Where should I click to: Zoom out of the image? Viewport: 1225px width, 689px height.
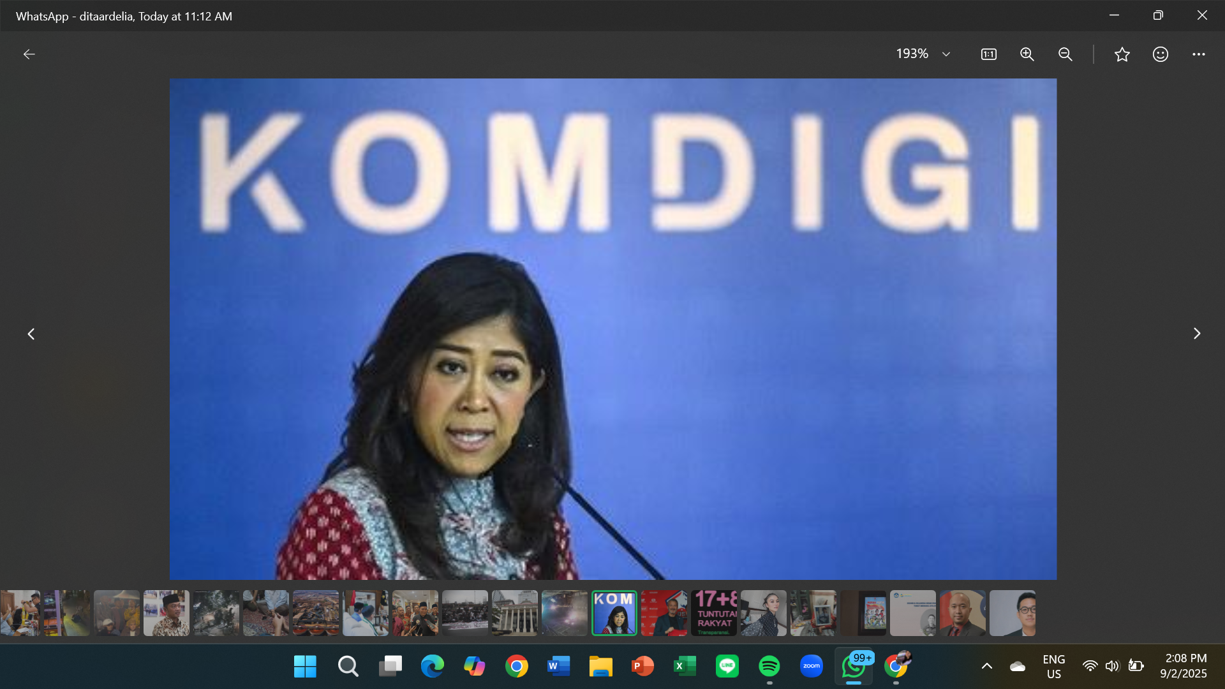[x=1065, y=54]
